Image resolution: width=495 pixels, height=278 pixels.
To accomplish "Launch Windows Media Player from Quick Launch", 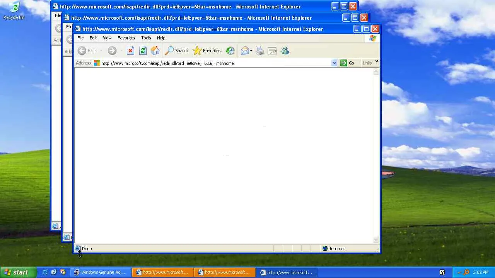I will pyautogui.click(x=63, y=272).
